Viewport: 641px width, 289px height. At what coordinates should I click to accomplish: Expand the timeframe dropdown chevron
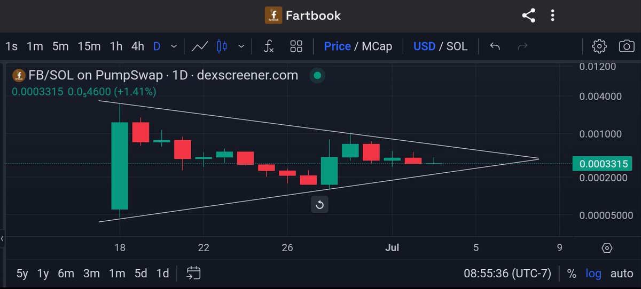tap(174, 46)
